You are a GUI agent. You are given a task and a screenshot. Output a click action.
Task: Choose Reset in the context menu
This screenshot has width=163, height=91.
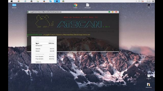pos(44,51)
